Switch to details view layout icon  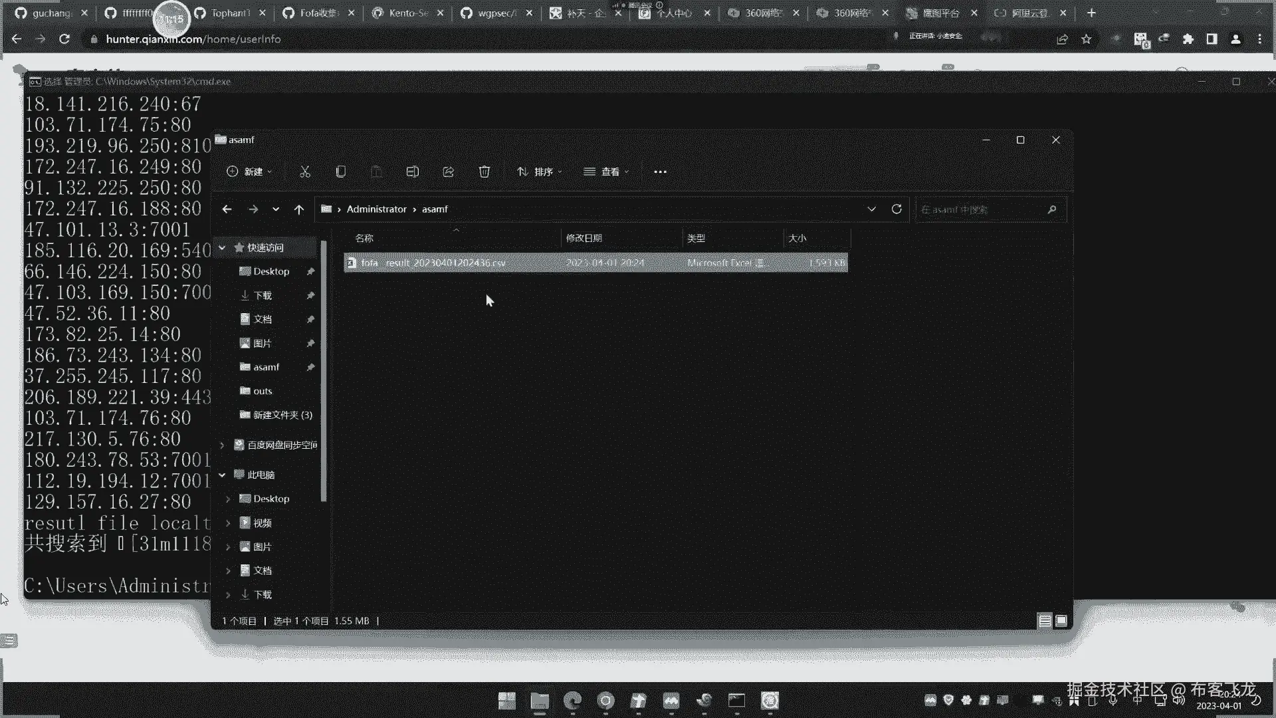pos(1045,621)
